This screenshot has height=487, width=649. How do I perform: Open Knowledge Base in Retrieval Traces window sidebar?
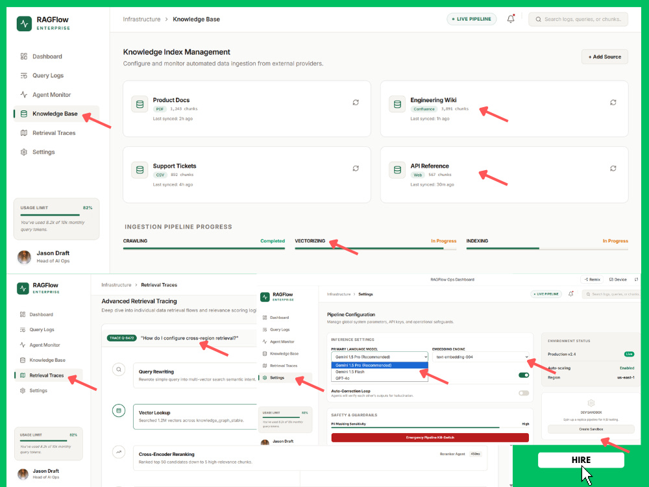point(47,360)
